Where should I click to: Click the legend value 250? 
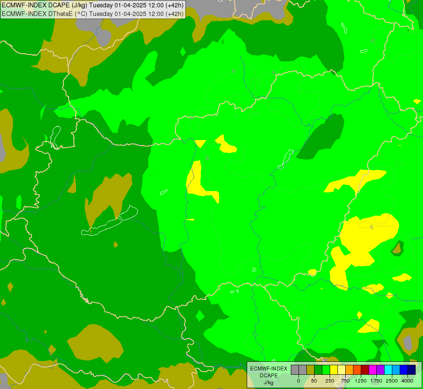point(330,381)
